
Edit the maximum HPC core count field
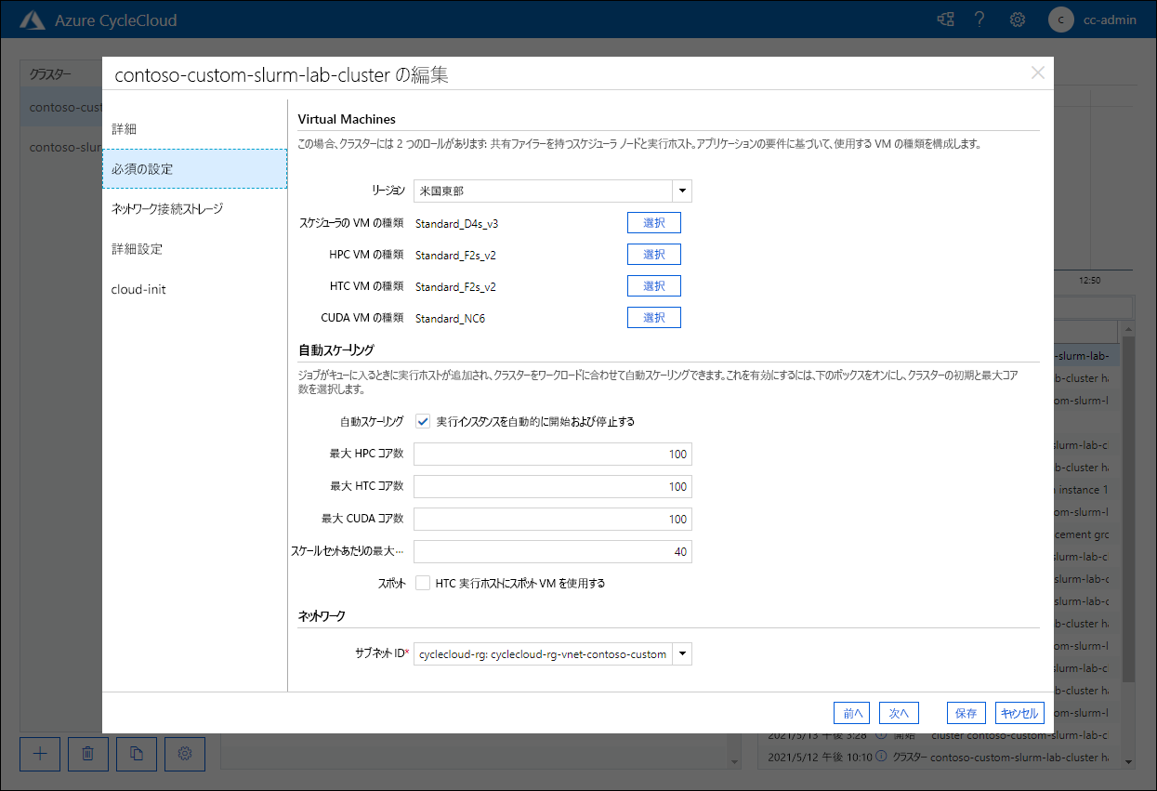pyautogui.click(x=553, y=454)
